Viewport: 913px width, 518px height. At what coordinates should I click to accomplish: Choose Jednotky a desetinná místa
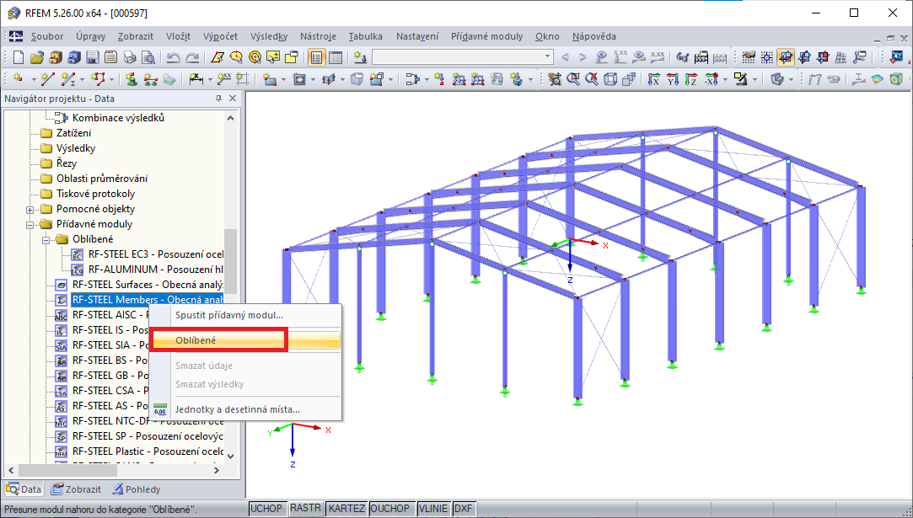(245, 409)
